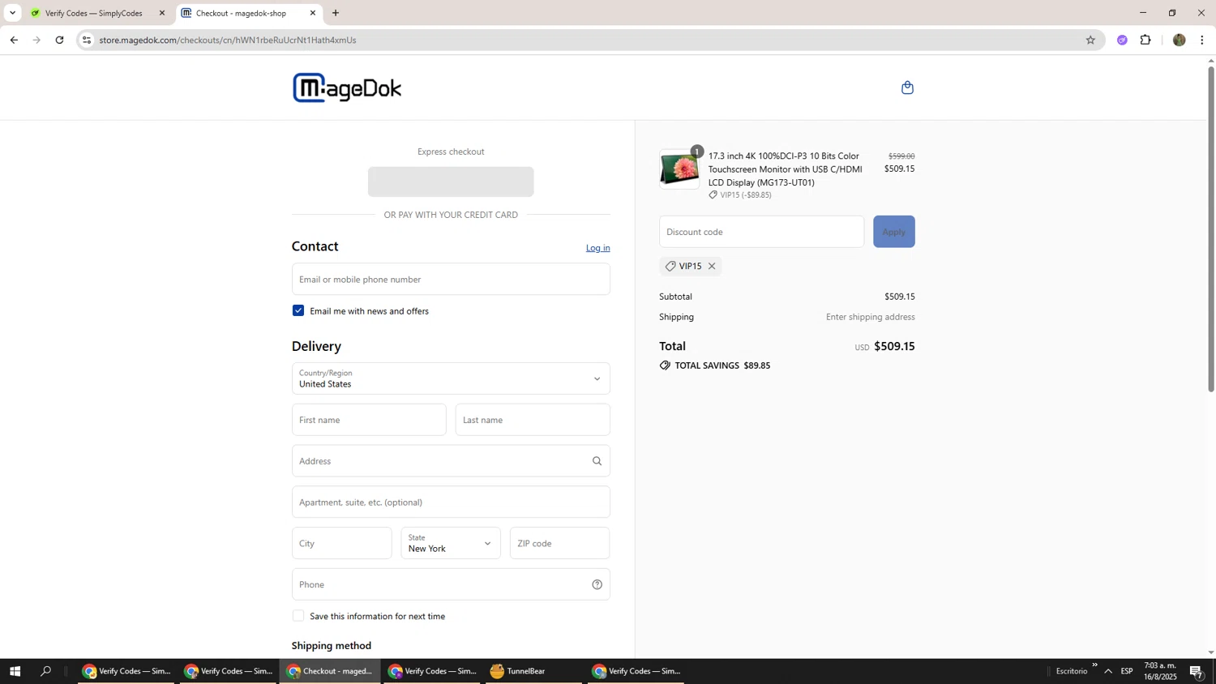The height and width of the screenshot is (684, 1216).
Task: Open the phone field help icon
Action: pos(597,584)
